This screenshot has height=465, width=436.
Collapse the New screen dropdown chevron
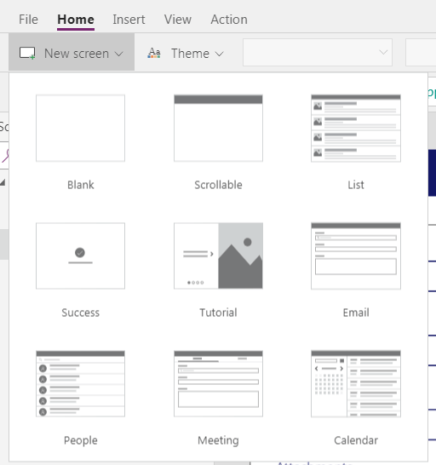pyautogui.click(x=119, y=54)
